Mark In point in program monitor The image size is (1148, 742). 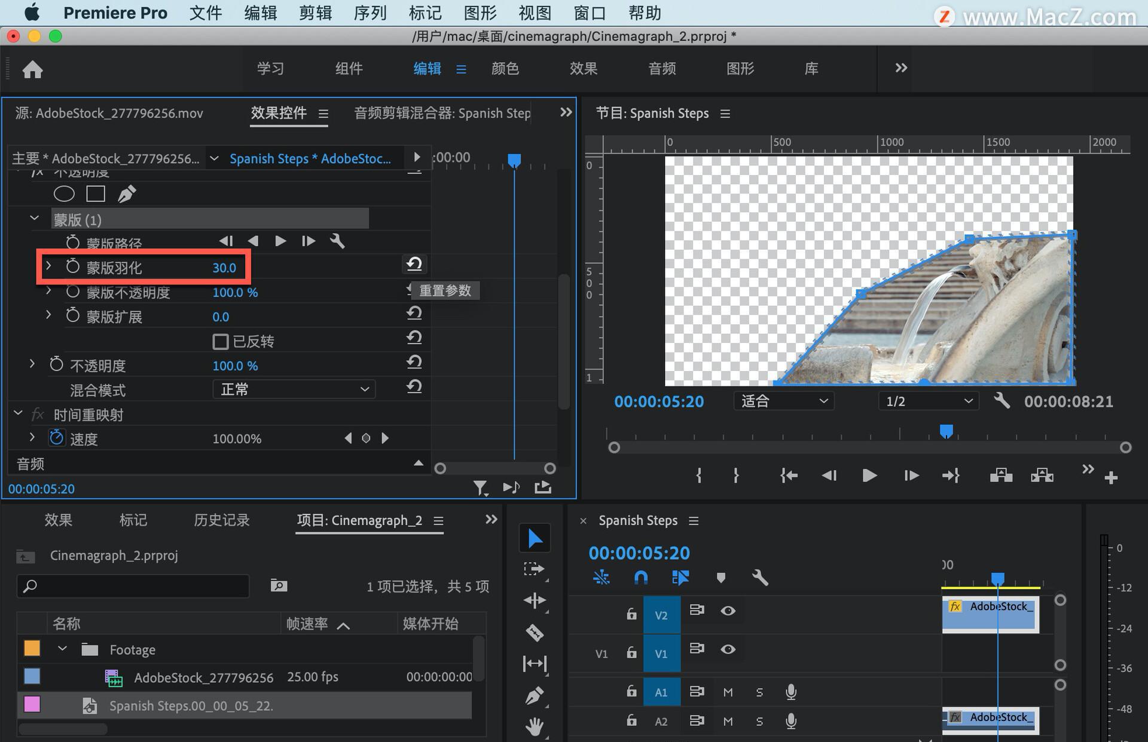[x=699, y=476]
